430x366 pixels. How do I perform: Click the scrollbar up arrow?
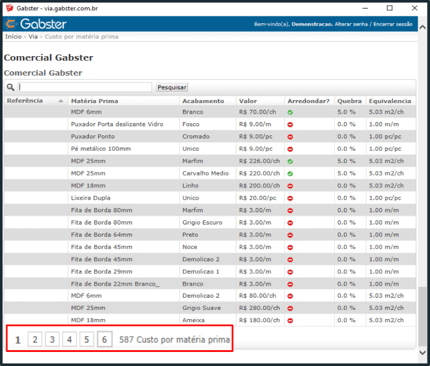tap(422, 27)
